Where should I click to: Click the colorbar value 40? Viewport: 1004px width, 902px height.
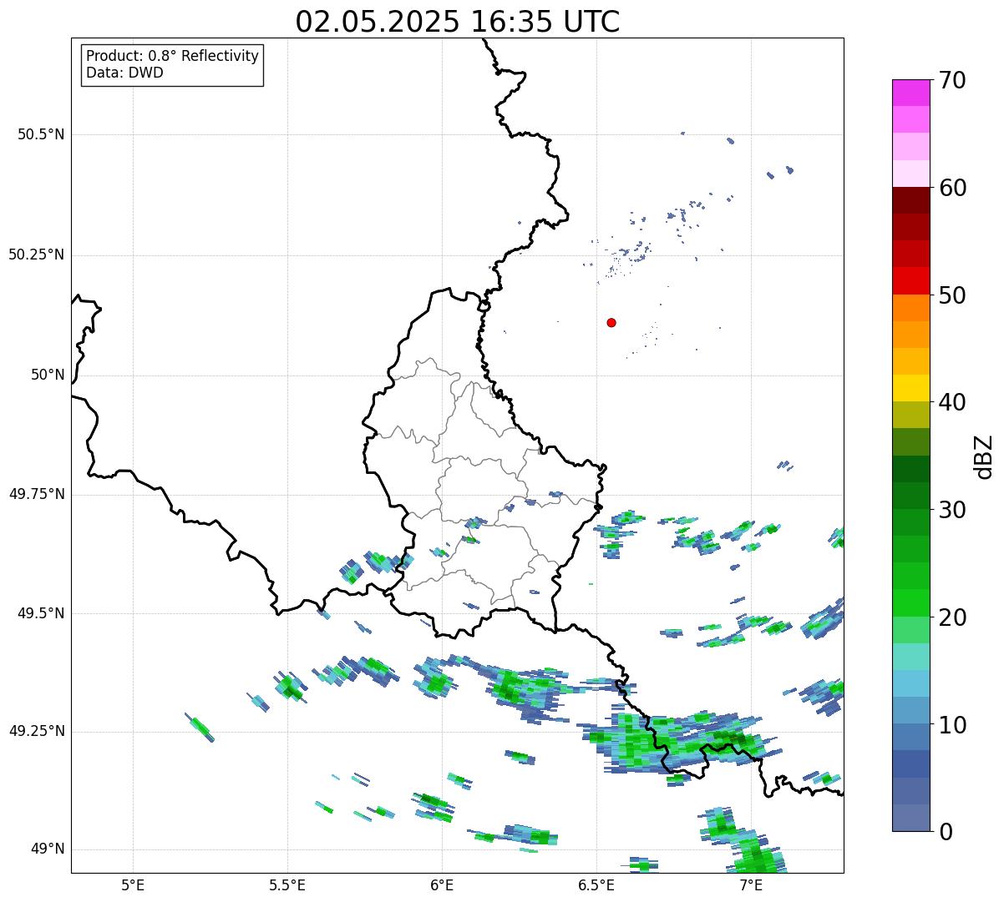click(x=952, y=402)
